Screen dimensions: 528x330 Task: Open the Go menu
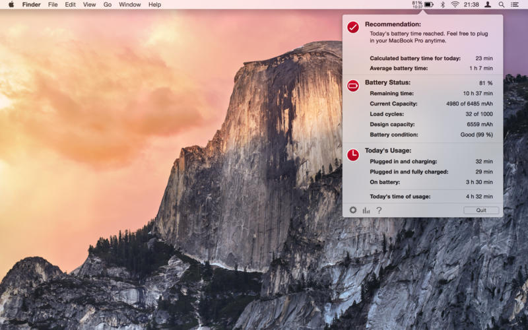[x=108, y=5]
